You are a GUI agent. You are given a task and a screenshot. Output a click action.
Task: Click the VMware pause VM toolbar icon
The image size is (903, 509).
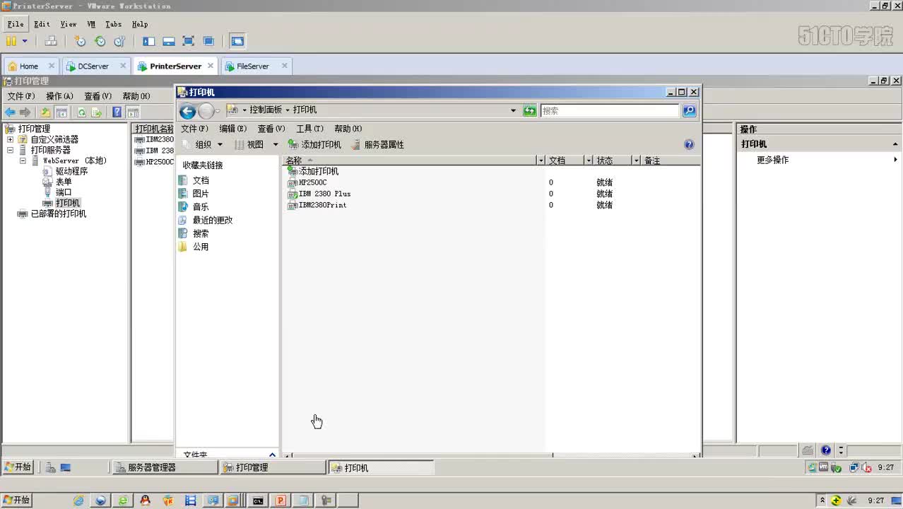(x=11, y=41)
